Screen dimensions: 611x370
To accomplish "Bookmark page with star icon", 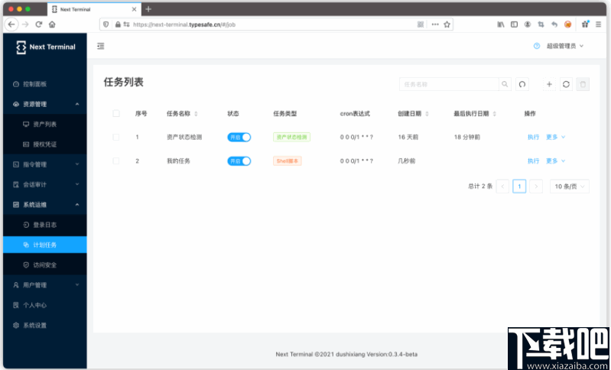I will coord(447,24).
